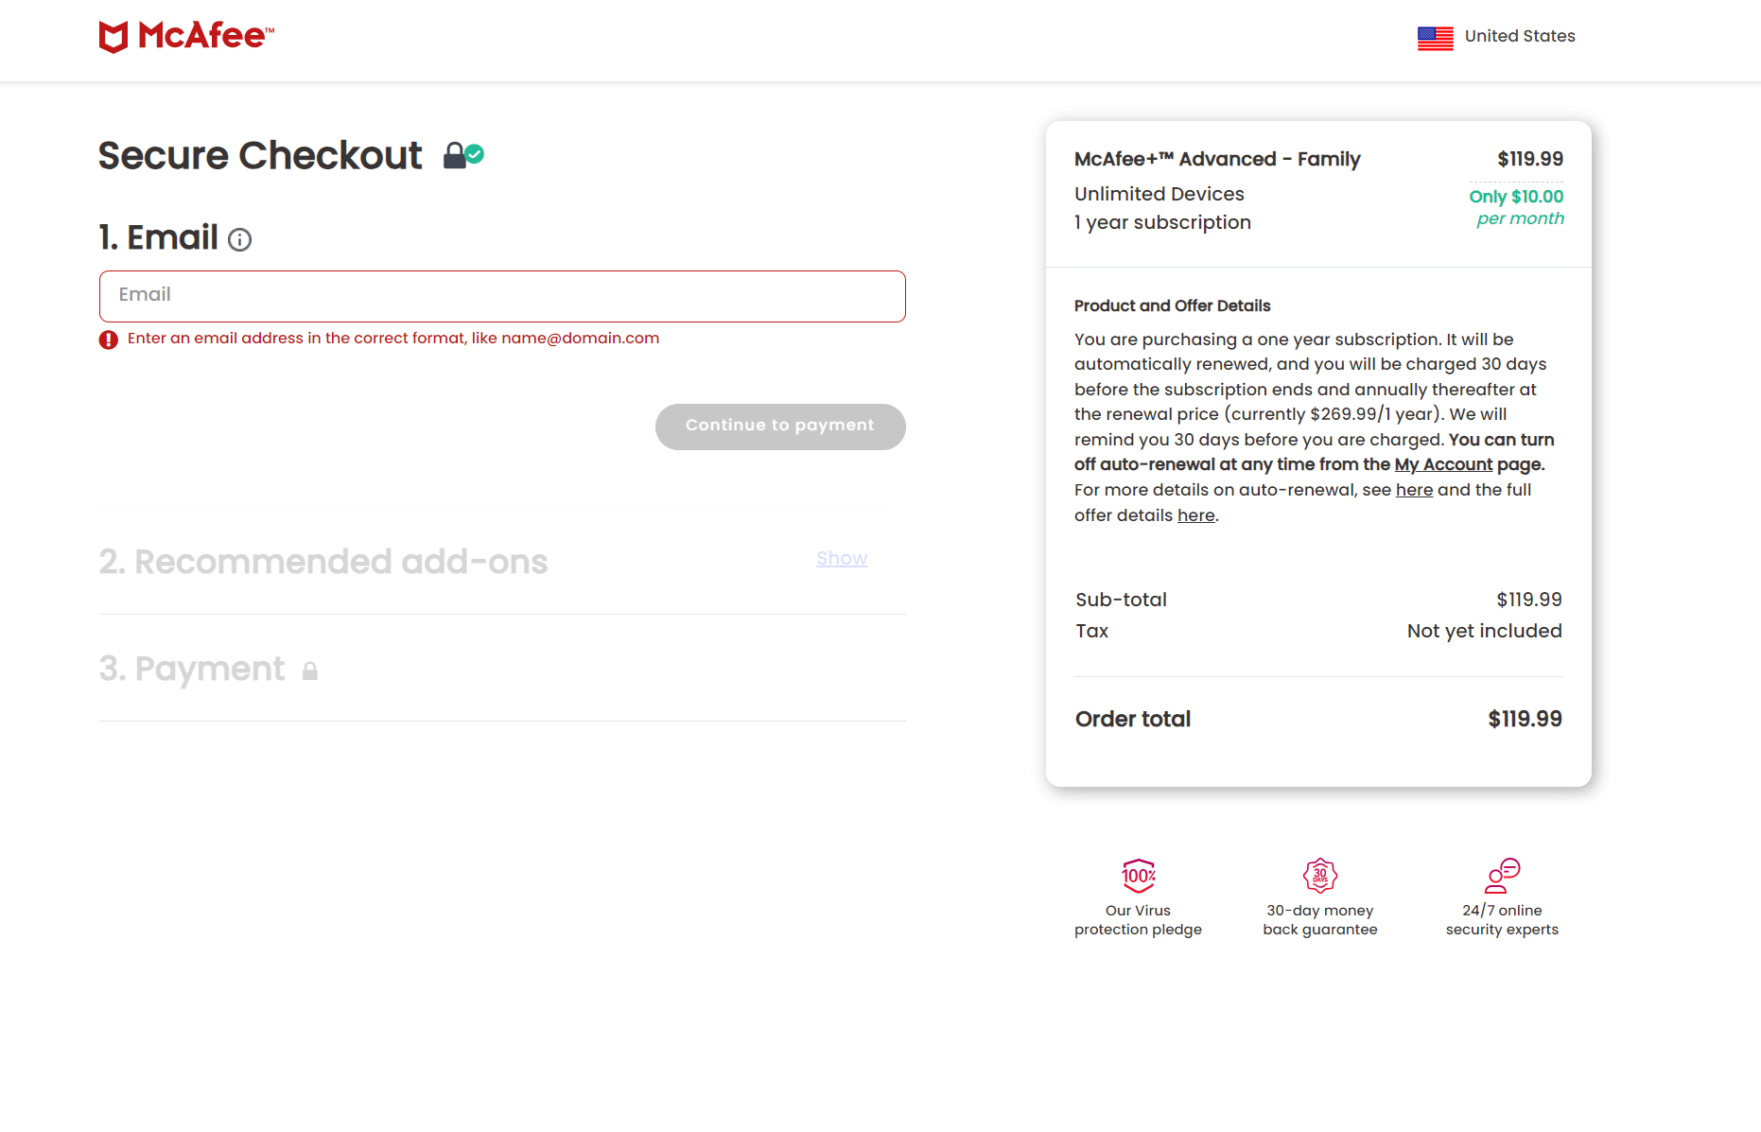Click the red error alert icon

click(x=109, y=340)
